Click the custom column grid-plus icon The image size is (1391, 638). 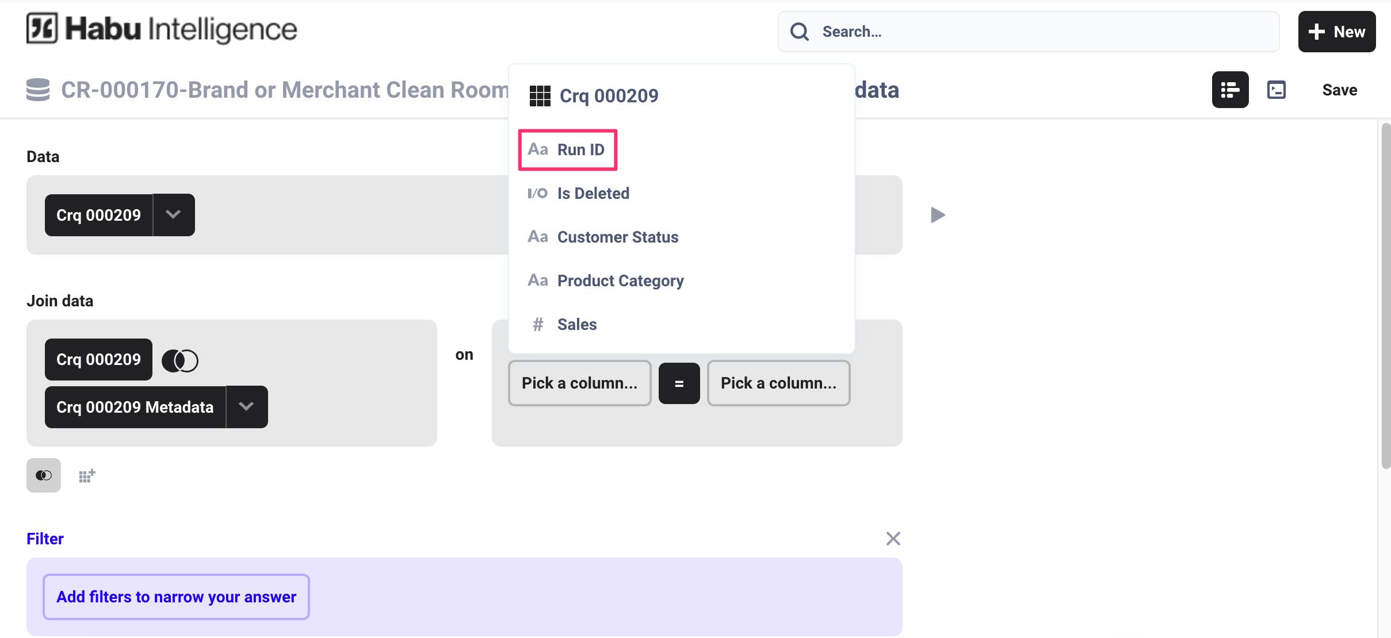click(x=87, y=475)
